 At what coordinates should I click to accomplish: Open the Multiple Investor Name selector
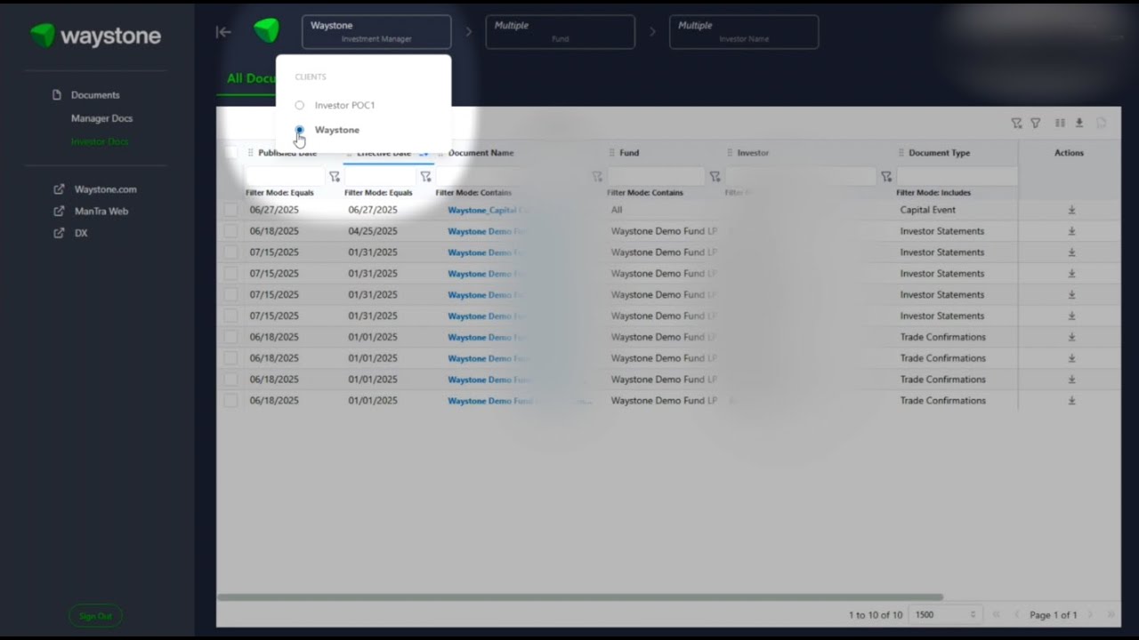point(744,32)
